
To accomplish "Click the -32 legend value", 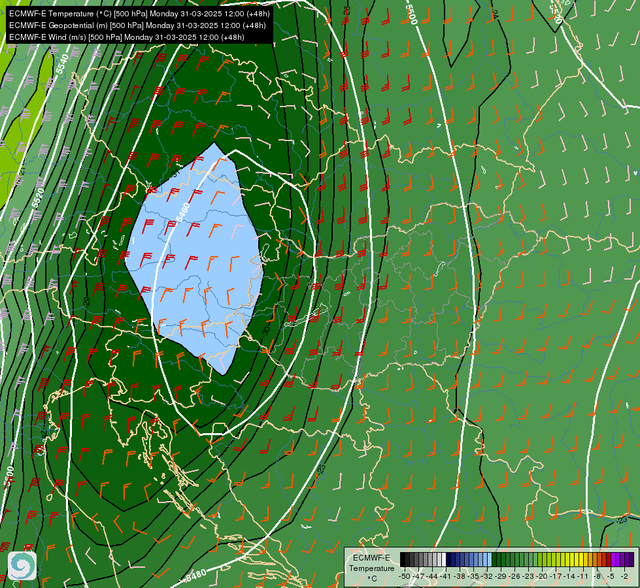I will click(x=487, y=576).
